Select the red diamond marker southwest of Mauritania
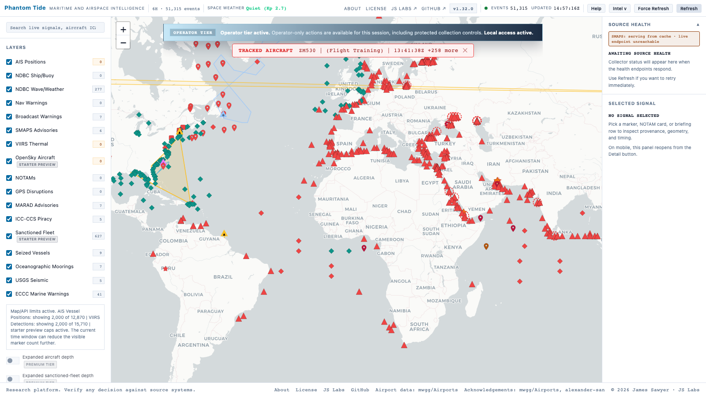706x397 pixels. click(x=299, y=197)
